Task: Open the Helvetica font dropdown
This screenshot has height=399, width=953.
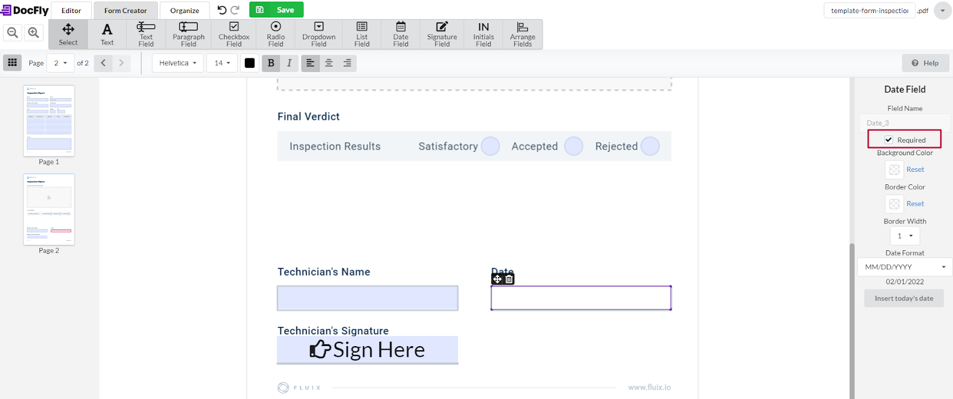Action: (177, 63)
